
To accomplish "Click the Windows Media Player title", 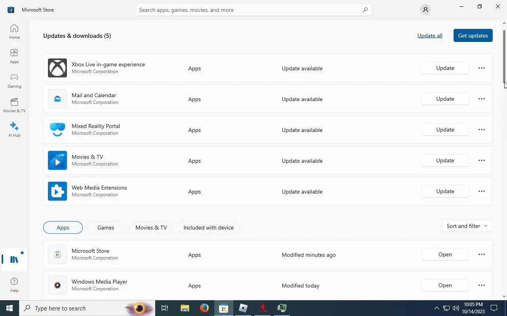I will 99,282.
